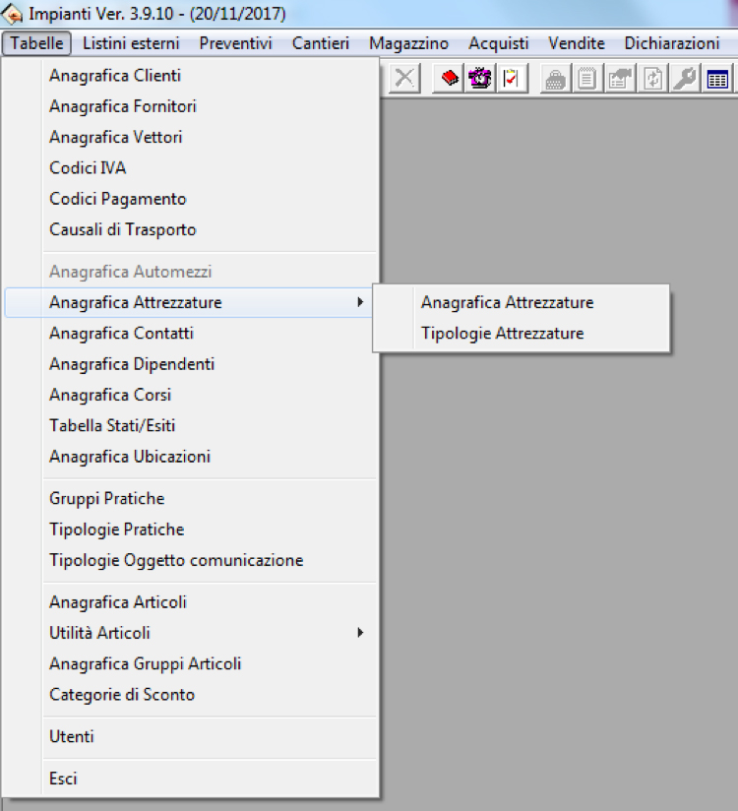Expand the Anagrafica Attrezzature submenu entry
Viewport: 738px width, 811px height.
pyautogui.click(x=136, y=302)
